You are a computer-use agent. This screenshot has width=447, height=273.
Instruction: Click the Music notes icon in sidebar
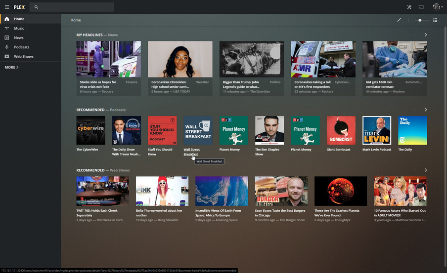coord(7,28)
